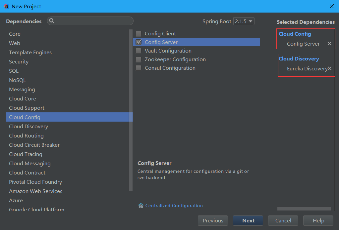Image resolution: width=339 pixels, height=230 pixels.
Task: Tick the Zookeeper Configuration checkbox
Action: (139, 59)
